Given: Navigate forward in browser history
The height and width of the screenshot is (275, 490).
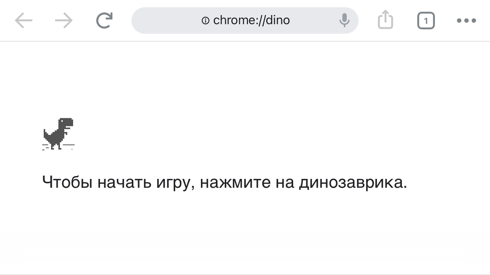Looking at the screenshot, I should (x=64, y=20).
